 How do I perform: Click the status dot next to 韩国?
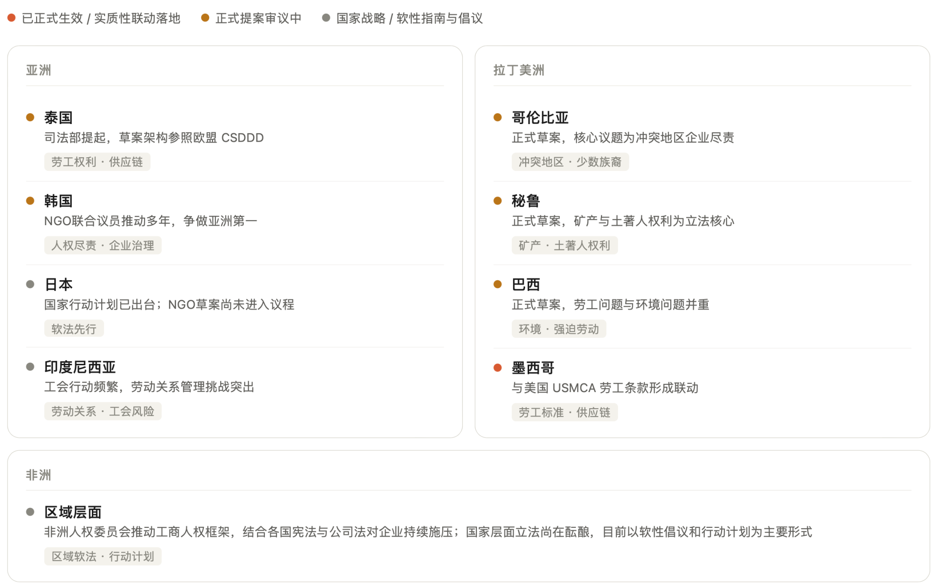coord(30,201)
